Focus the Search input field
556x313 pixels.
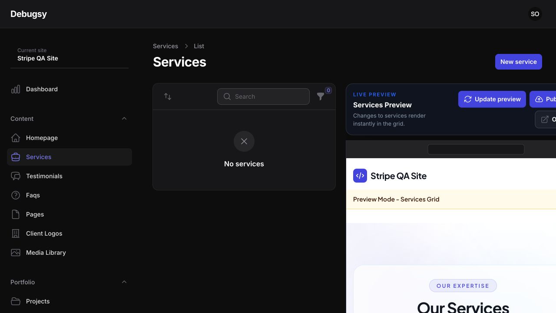pos(263,97)
